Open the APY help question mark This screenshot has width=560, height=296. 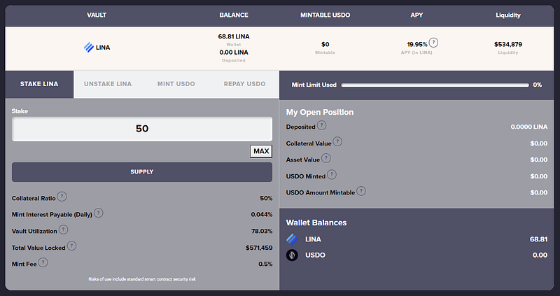(x=433, y=43)
